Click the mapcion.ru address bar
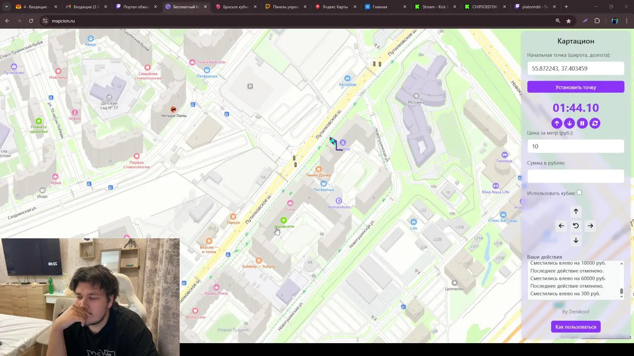Screen dimensions: 634x356 297,21
